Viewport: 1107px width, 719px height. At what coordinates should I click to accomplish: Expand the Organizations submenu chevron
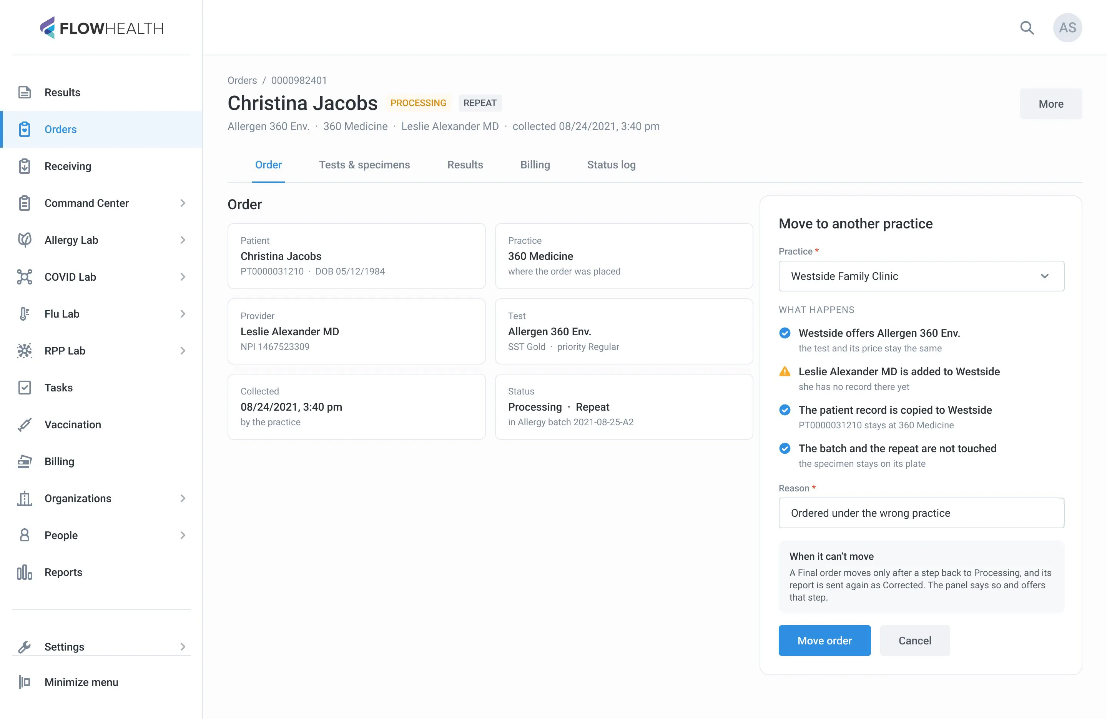click(x=183, y=498)
